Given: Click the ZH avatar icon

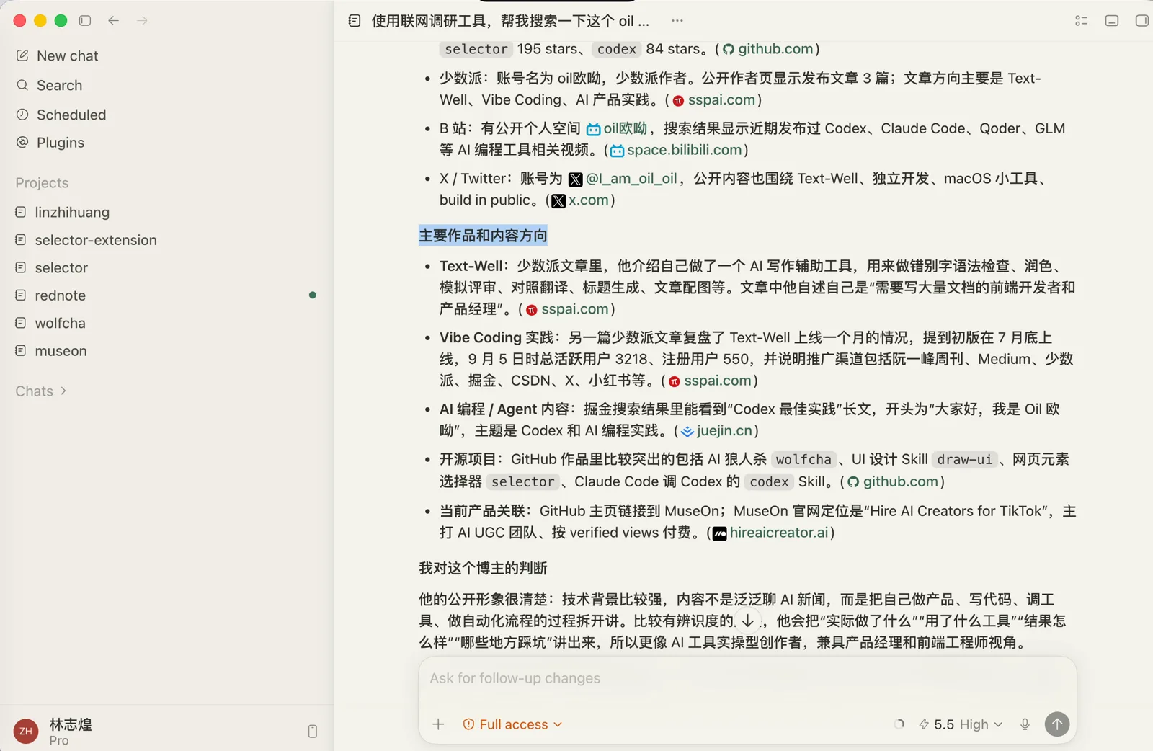Looking at the screenshot, I should 26,732.
